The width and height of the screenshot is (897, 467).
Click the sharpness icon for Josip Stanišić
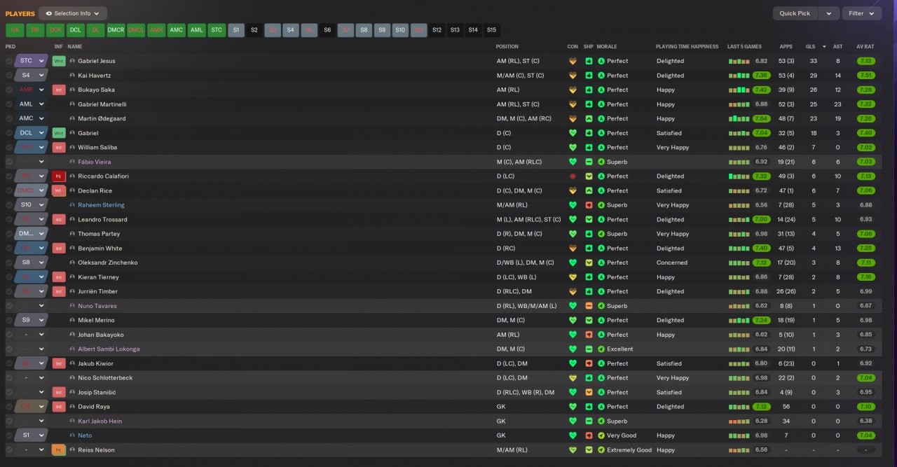pos(589,393)
